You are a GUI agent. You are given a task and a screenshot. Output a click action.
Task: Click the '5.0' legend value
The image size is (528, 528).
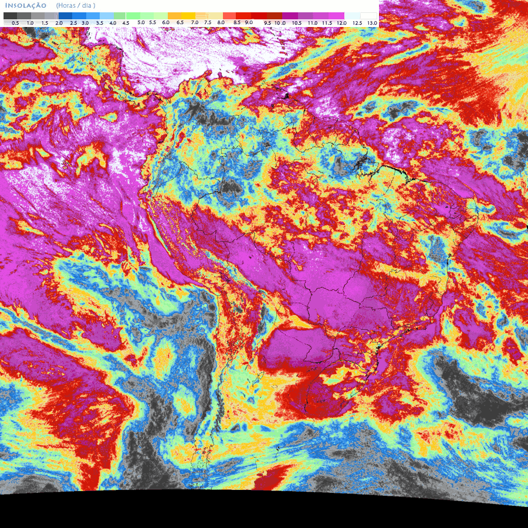[141, 22]
